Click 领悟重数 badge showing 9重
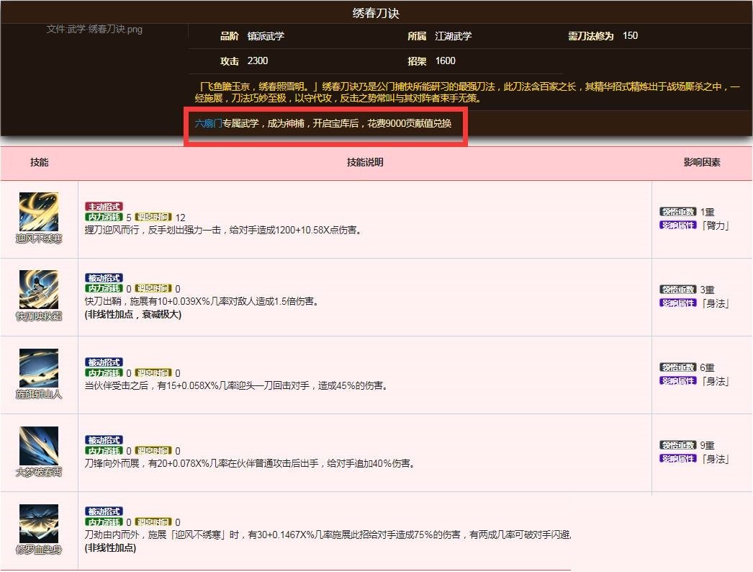753x572 pixels. pyautogui.click(x=677, y=445)
